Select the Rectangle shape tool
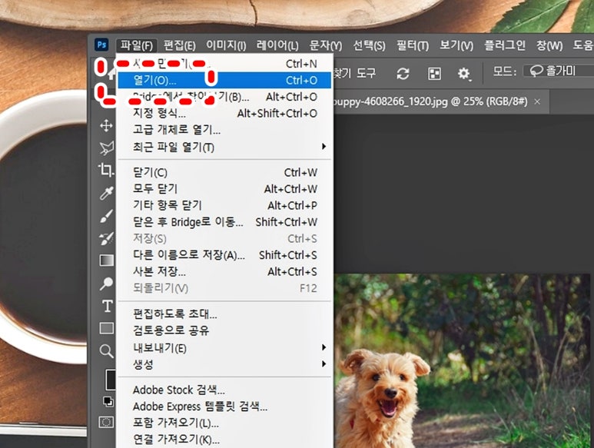The width and height of the screenshot is (594, 448). pos(107,328)
